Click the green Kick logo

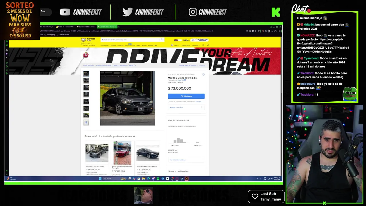pyautogui.click(x=276, y=12)
